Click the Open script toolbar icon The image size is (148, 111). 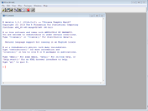(x=3, y=10)
